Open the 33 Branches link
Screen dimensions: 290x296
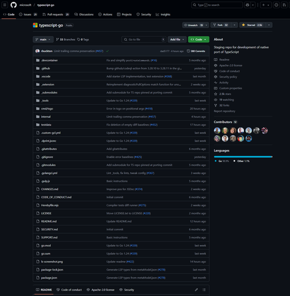pos(66,40)
